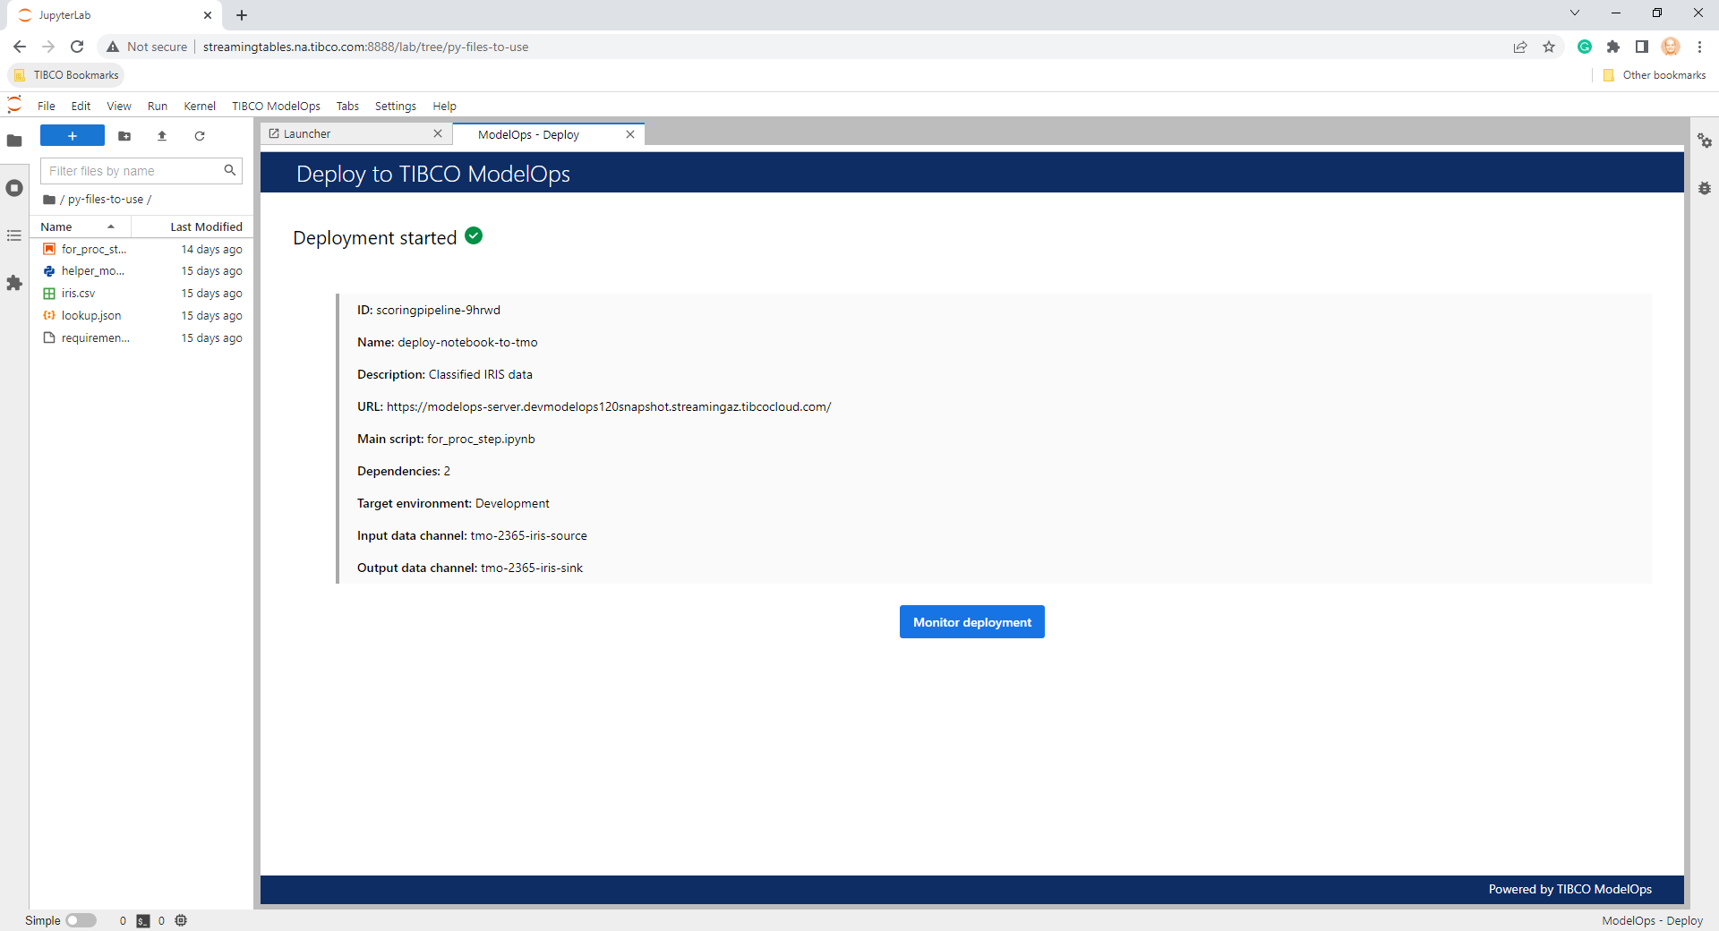Click the root folder breadcrumb icon
This screenshot has width=1719, height=931.
click(49, 200)
